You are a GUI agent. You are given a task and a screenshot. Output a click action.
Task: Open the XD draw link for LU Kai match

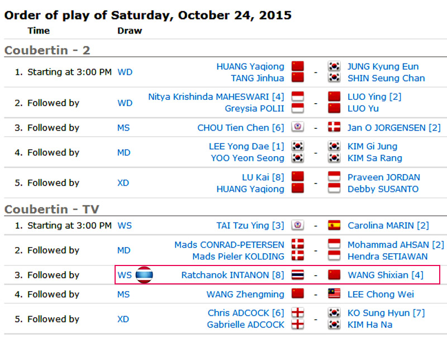tap(123, 182)
